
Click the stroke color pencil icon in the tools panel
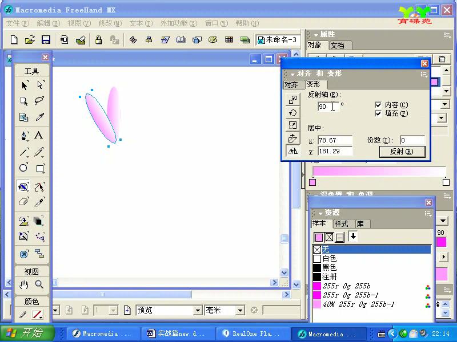23,315
